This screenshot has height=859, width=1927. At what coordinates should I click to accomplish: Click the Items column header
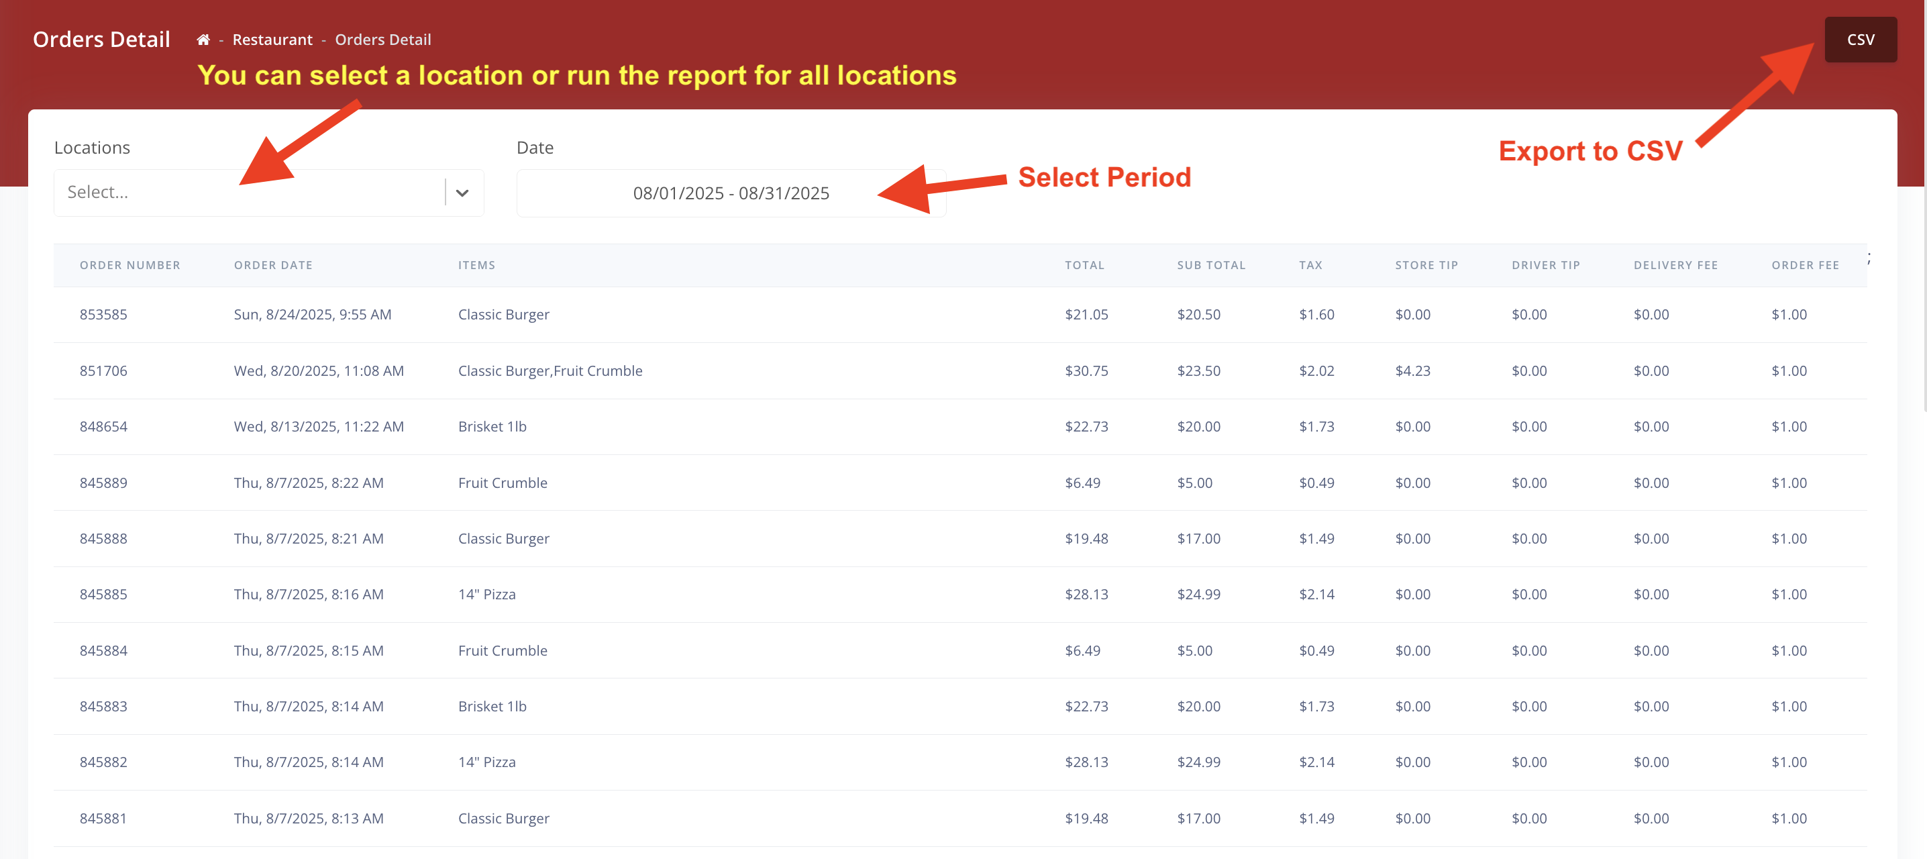476,265
